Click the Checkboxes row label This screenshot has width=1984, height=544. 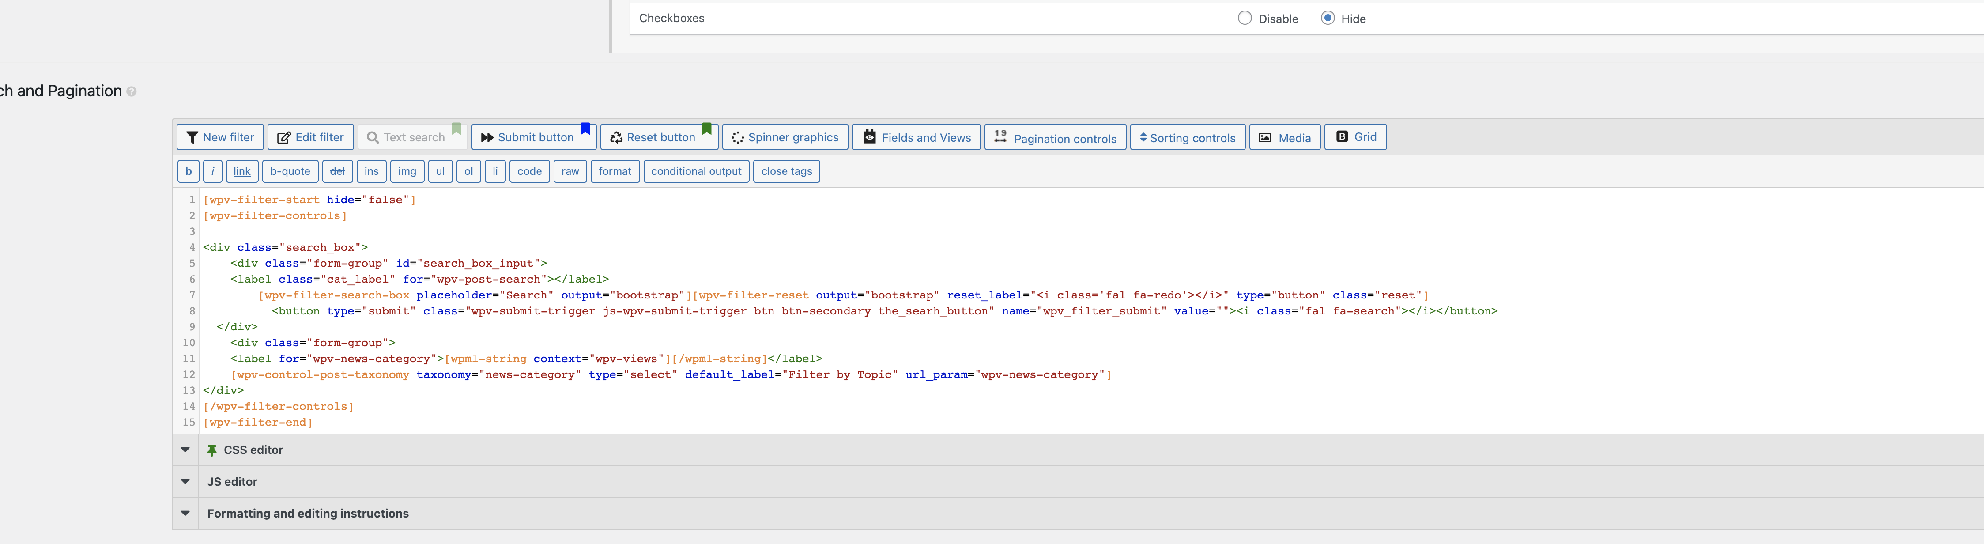tap(671, 18)
